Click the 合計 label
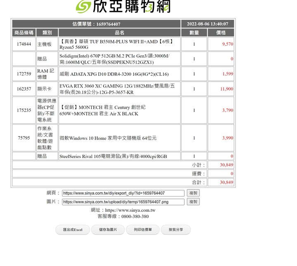 [x=198, y=182]
